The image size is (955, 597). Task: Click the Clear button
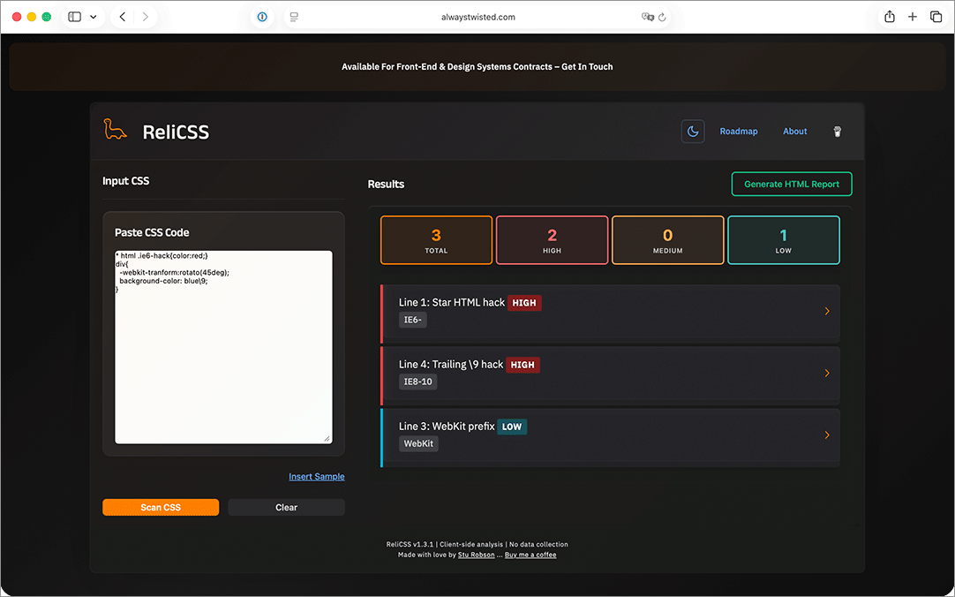point(286,508)
